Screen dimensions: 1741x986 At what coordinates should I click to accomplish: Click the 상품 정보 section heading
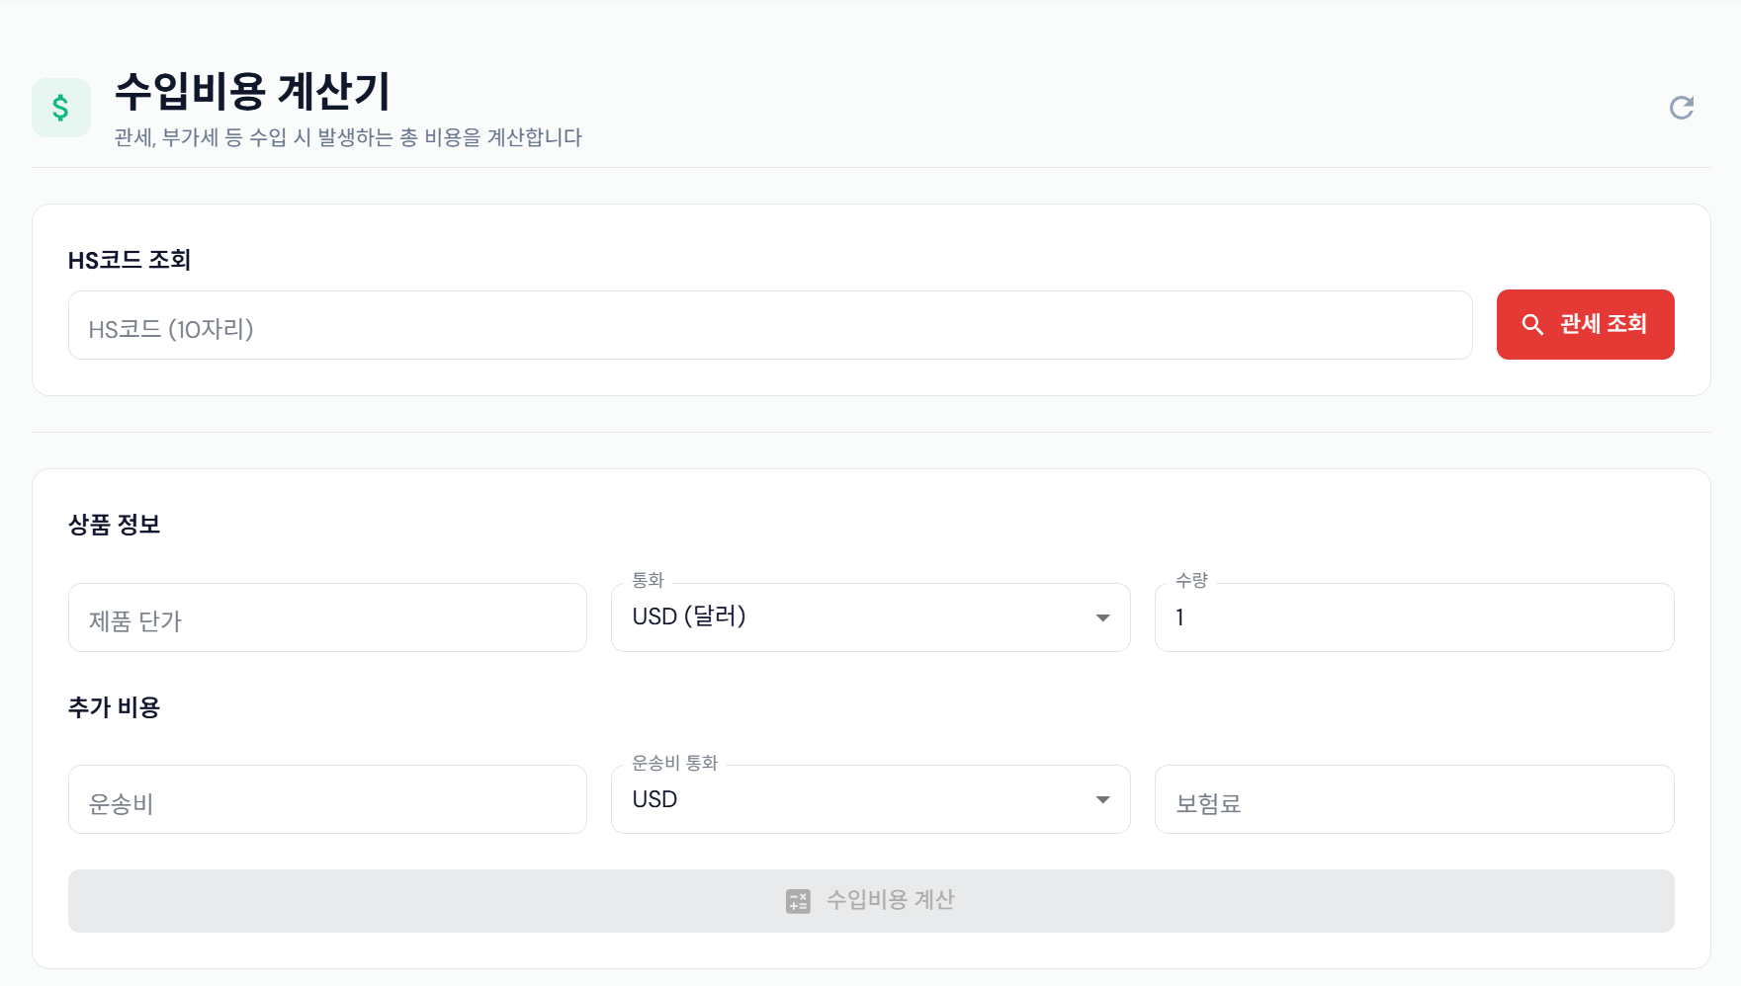[x=115, y=525]
